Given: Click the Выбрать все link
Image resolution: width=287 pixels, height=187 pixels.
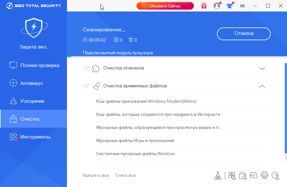Looking at the screenshot, I should tap(96, 175).
